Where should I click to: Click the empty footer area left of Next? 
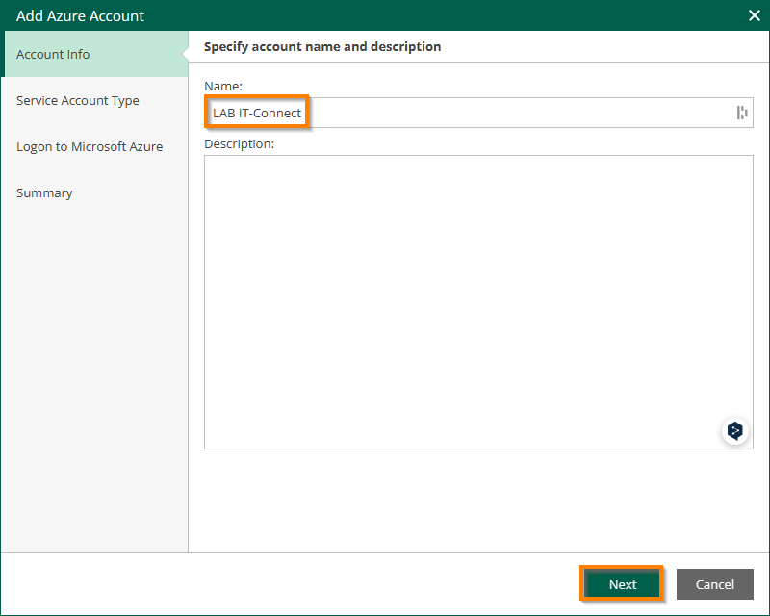click(289, 584)
